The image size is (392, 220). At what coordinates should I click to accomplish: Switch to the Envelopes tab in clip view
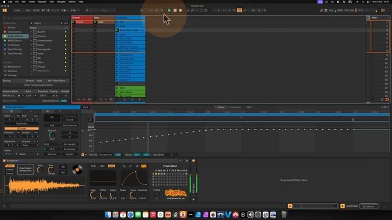[235, 108]
